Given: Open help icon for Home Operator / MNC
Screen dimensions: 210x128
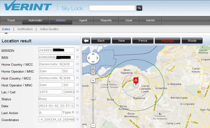Looking at the screenshot, I should pyautogui.click(x=77, y=71).
